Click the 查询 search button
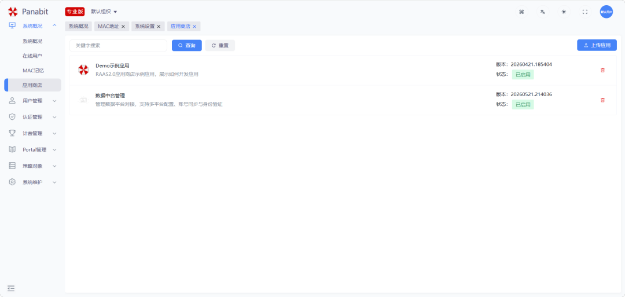 (186, 45)
